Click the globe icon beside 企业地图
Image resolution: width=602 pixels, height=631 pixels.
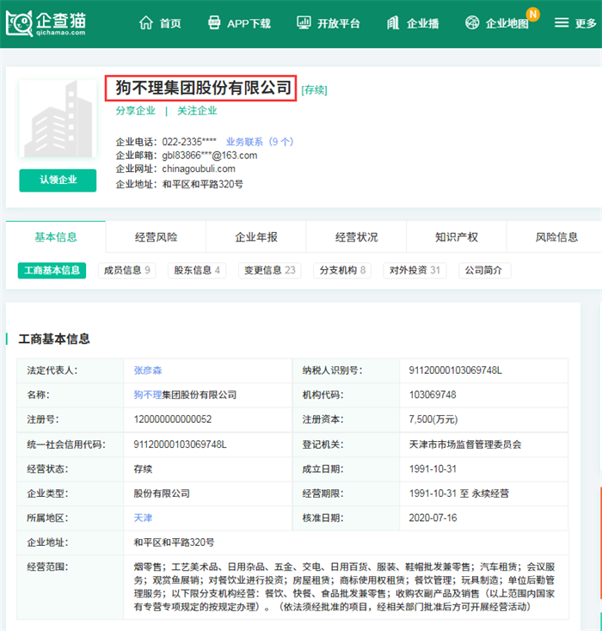[x=472, y=22]
